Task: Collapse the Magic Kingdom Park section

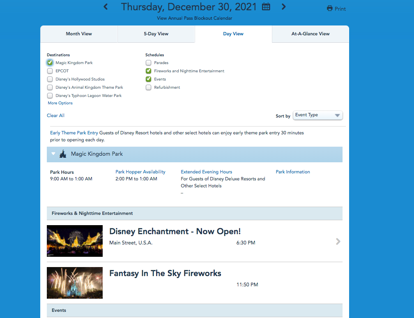Action: (53, 154)
